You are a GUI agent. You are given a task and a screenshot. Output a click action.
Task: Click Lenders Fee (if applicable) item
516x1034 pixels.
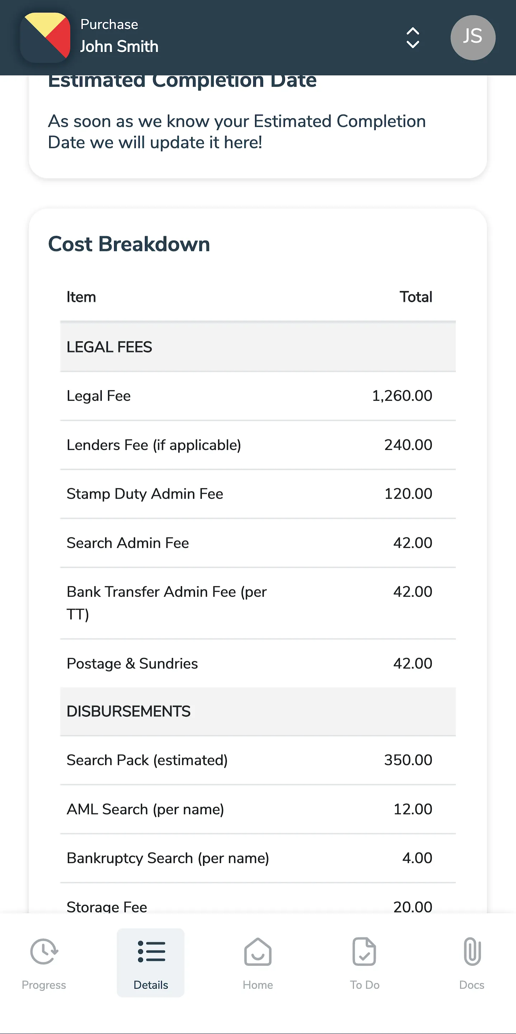(154, 445)
